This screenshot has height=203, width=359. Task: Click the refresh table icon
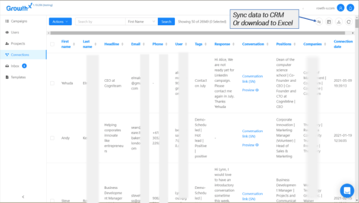tap(349, 22)
